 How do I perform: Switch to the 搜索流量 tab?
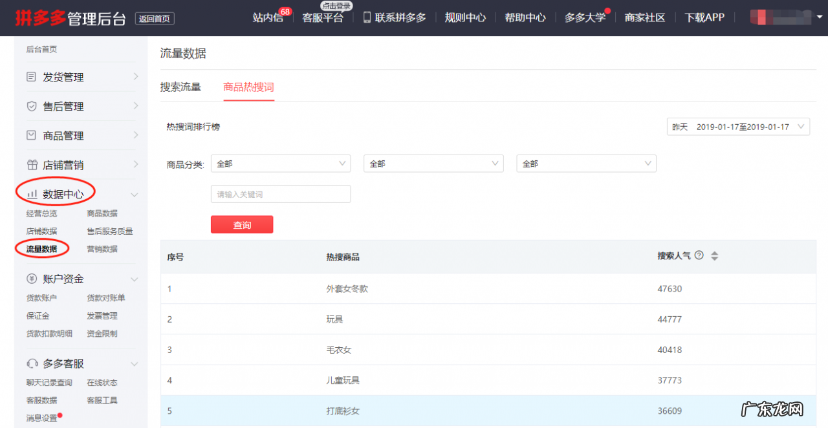[180, 86]
